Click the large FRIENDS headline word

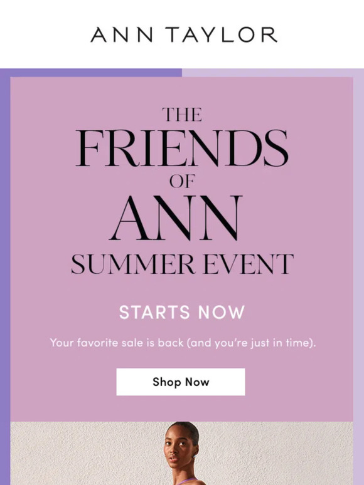(x=182, y=148)
